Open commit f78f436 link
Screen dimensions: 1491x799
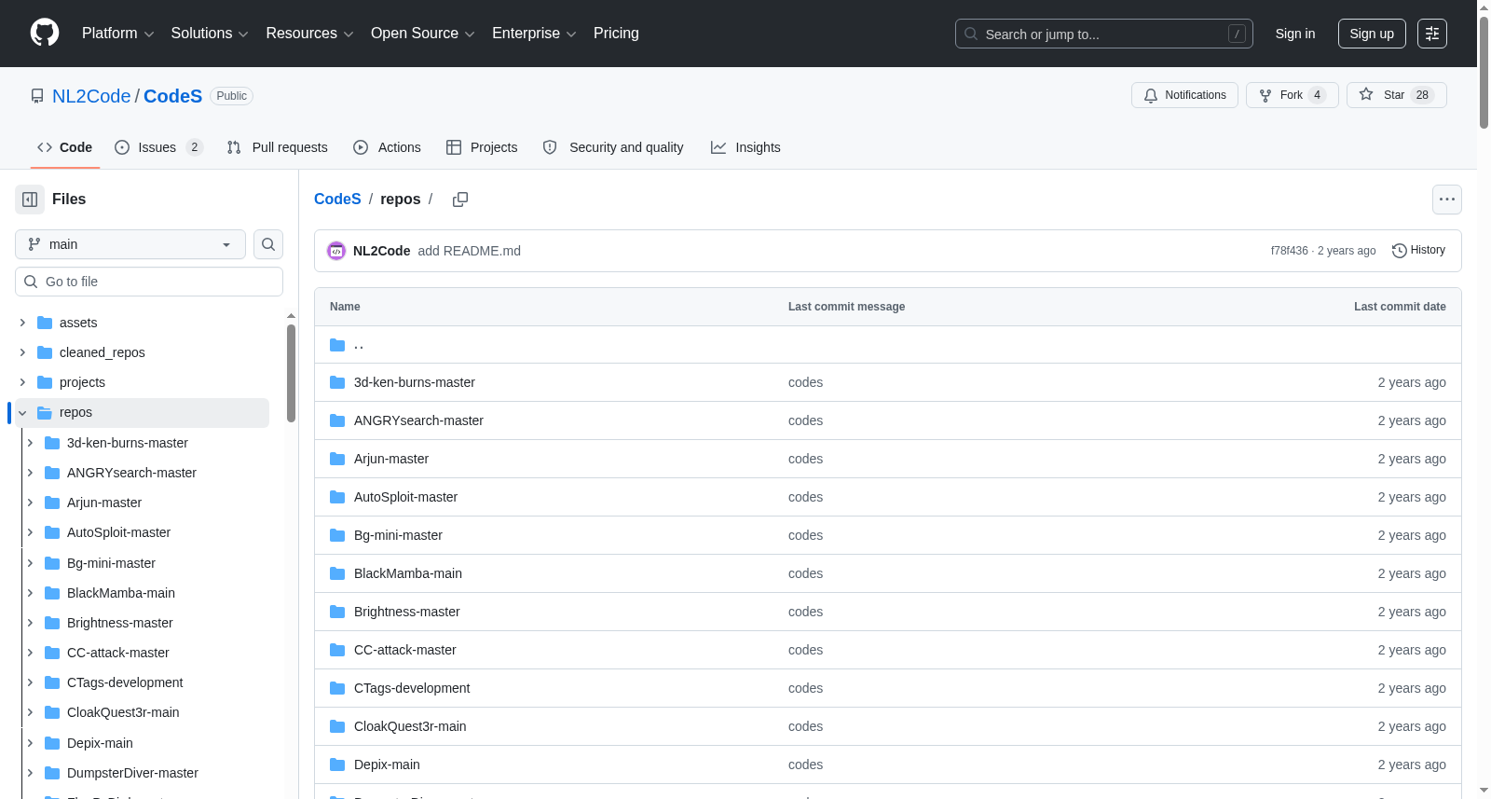click(x=1290, y=251)
